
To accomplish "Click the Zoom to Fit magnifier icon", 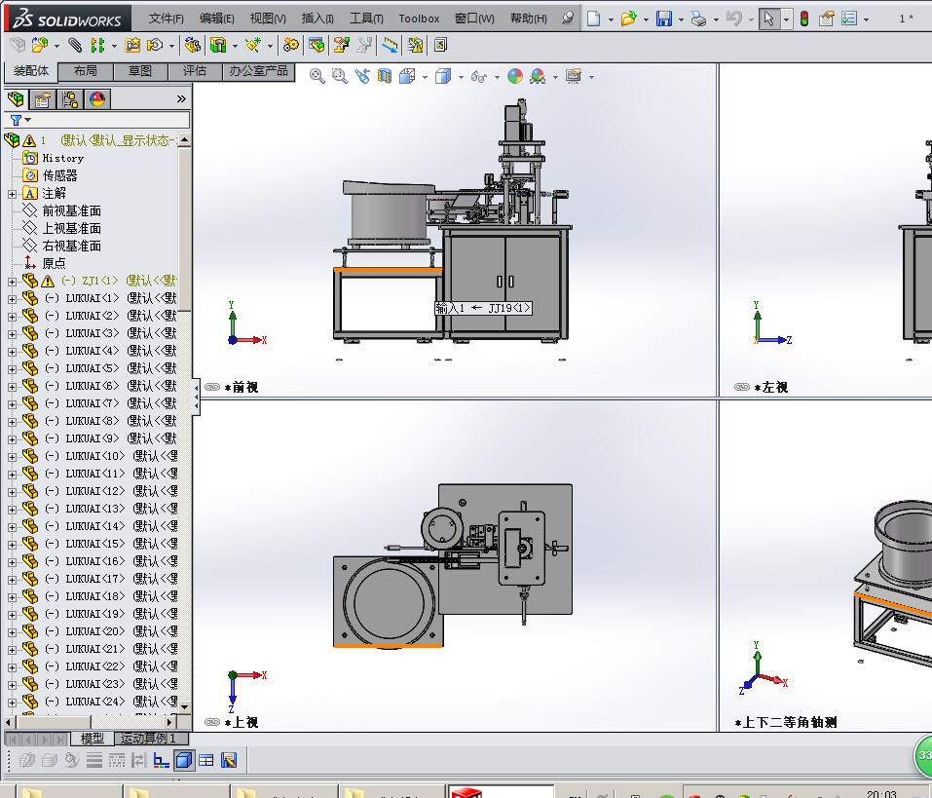I will point(317,76).
